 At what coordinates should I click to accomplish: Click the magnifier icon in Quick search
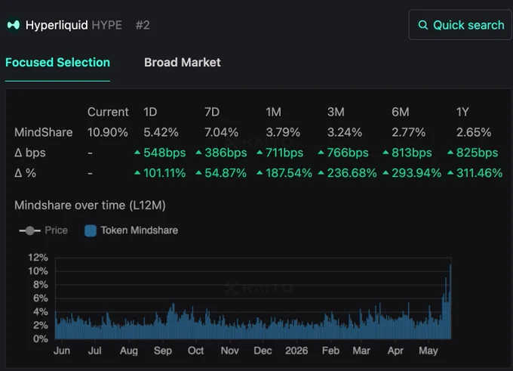423,25
